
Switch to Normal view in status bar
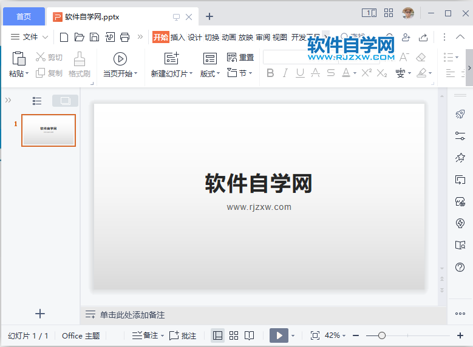point(217,335)
